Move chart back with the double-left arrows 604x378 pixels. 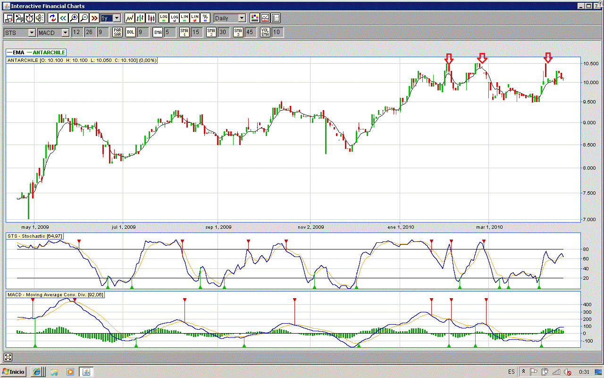coord(63,18)
